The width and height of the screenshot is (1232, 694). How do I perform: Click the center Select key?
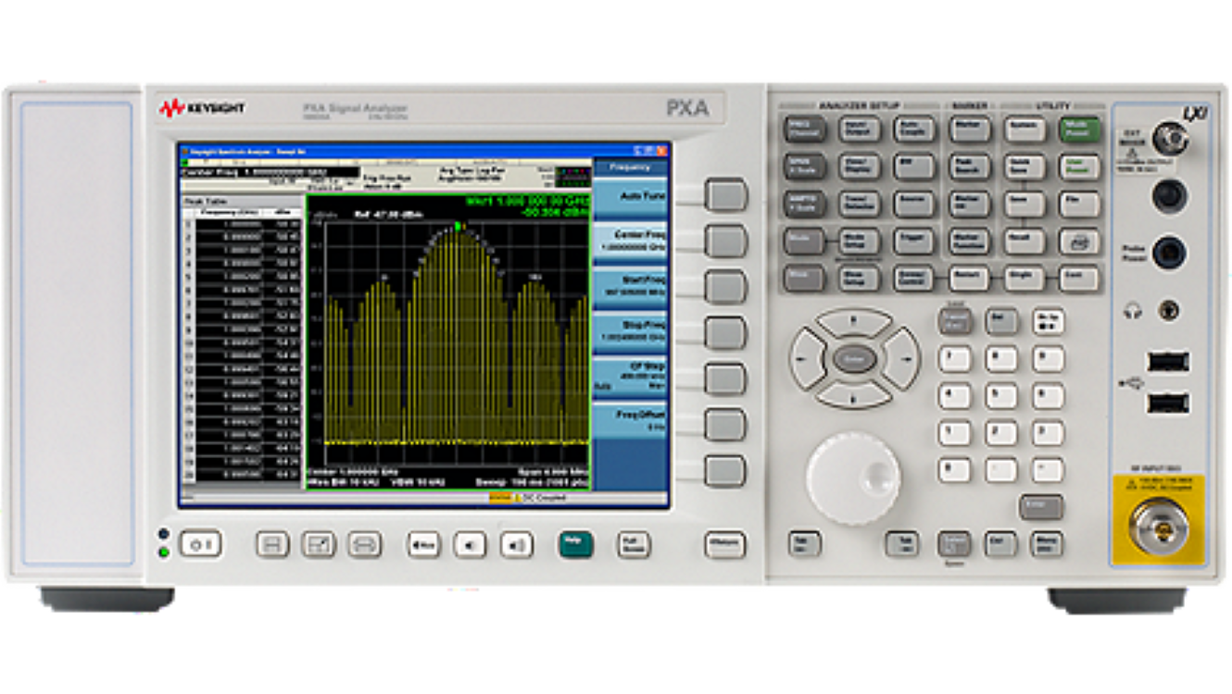point(854,358)
